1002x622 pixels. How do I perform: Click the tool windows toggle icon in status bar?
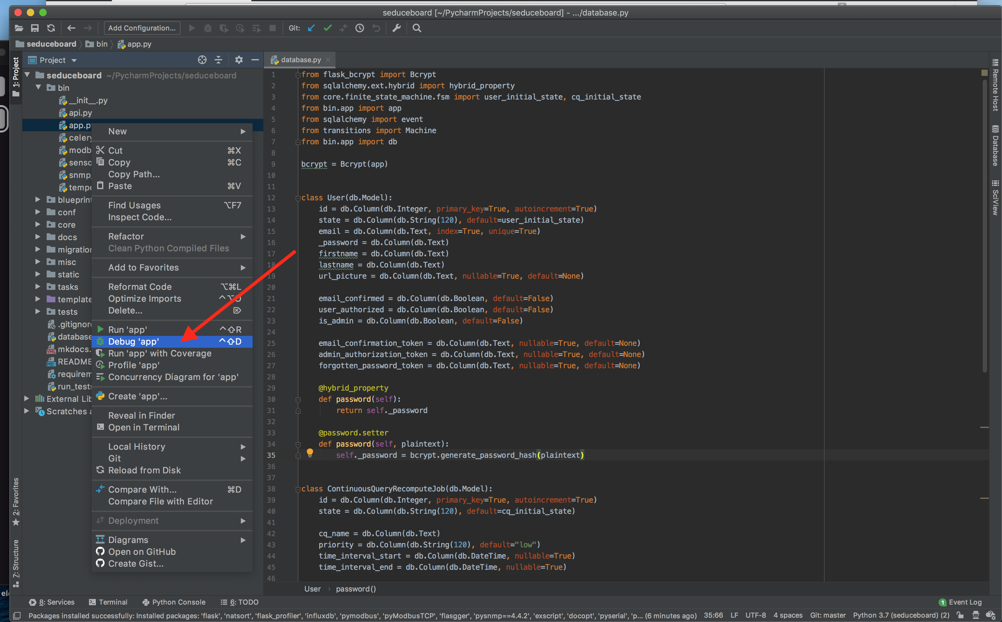tap(17, 616)
